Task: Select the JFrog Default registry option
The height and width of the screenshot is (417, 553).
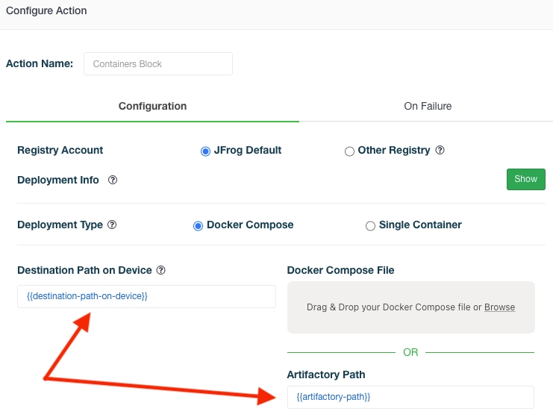Action: (x=206, y=151)
